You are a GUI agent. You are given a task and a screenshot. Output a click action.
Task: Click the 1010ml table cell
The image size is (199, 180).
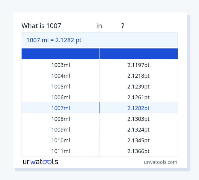(61, 140)
